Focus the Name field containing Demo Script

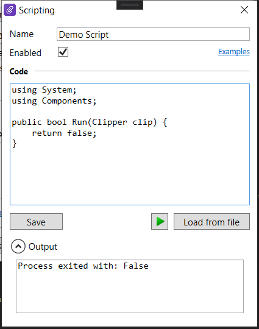(x=153, y=34)
